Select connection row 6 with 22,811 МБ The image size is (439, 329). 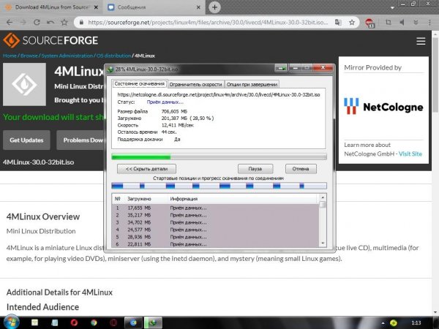pos(215,244)
